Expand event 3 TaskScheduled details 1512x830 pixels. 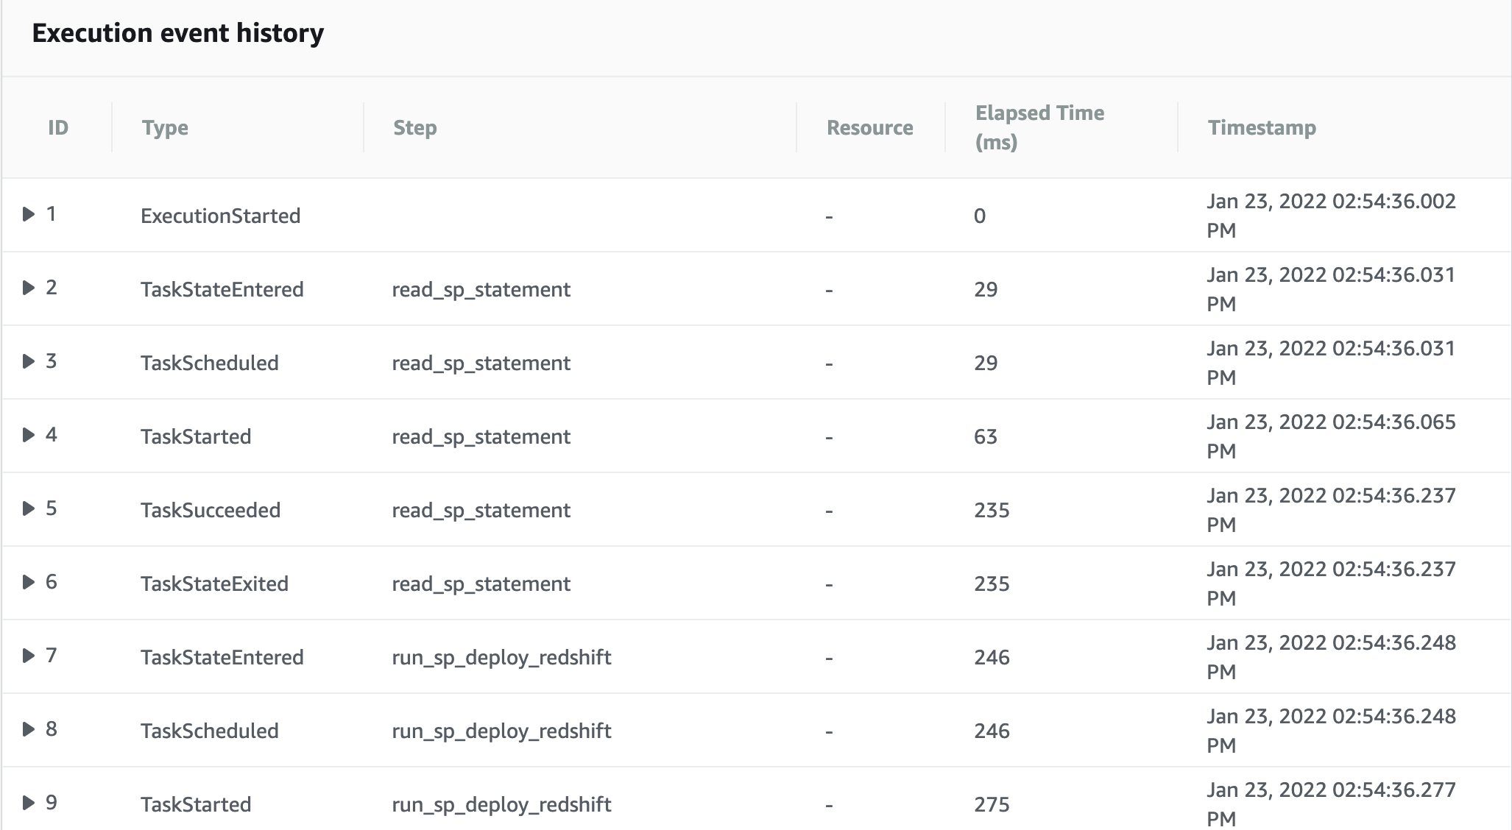(29, 361)
